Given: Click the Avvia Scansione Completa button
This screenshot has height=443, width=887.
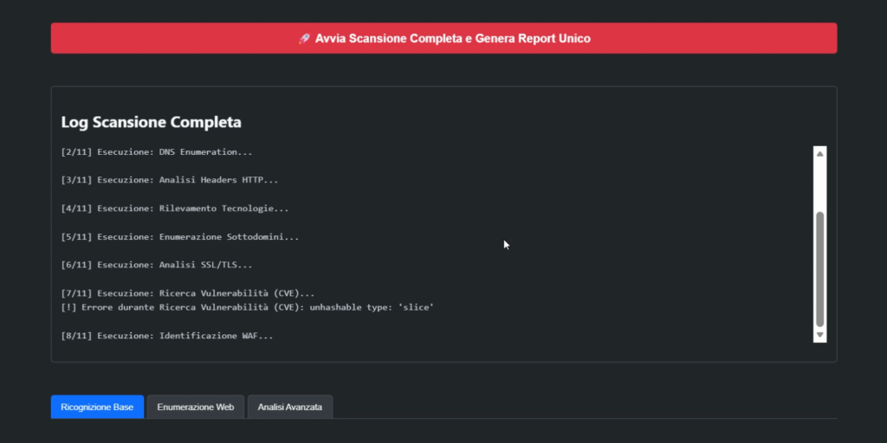Looking at the screenshot, I should click(x=443, y=38).
